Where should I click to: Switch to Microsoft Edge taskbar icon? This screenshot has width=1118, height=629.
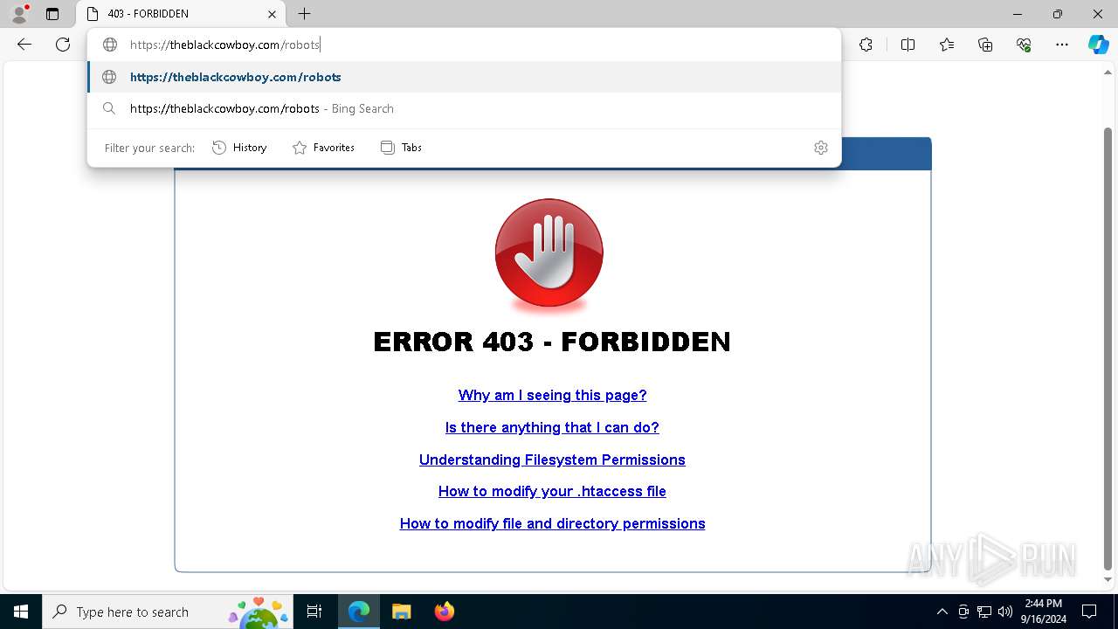pos(359,612)
